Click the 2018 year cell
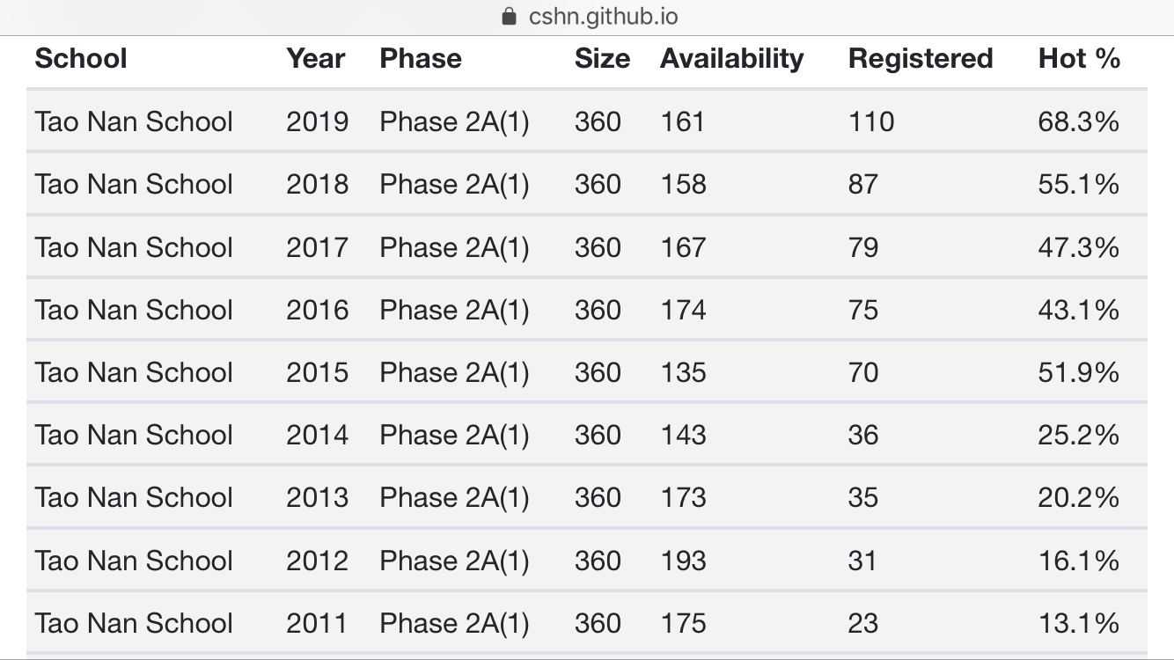This screenshot has height=660, width=1174. [317, 184]
